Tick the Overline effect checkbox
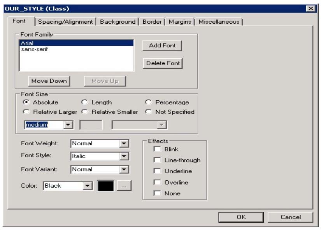The height and width of the screenshot is (230, 321). 157,182
